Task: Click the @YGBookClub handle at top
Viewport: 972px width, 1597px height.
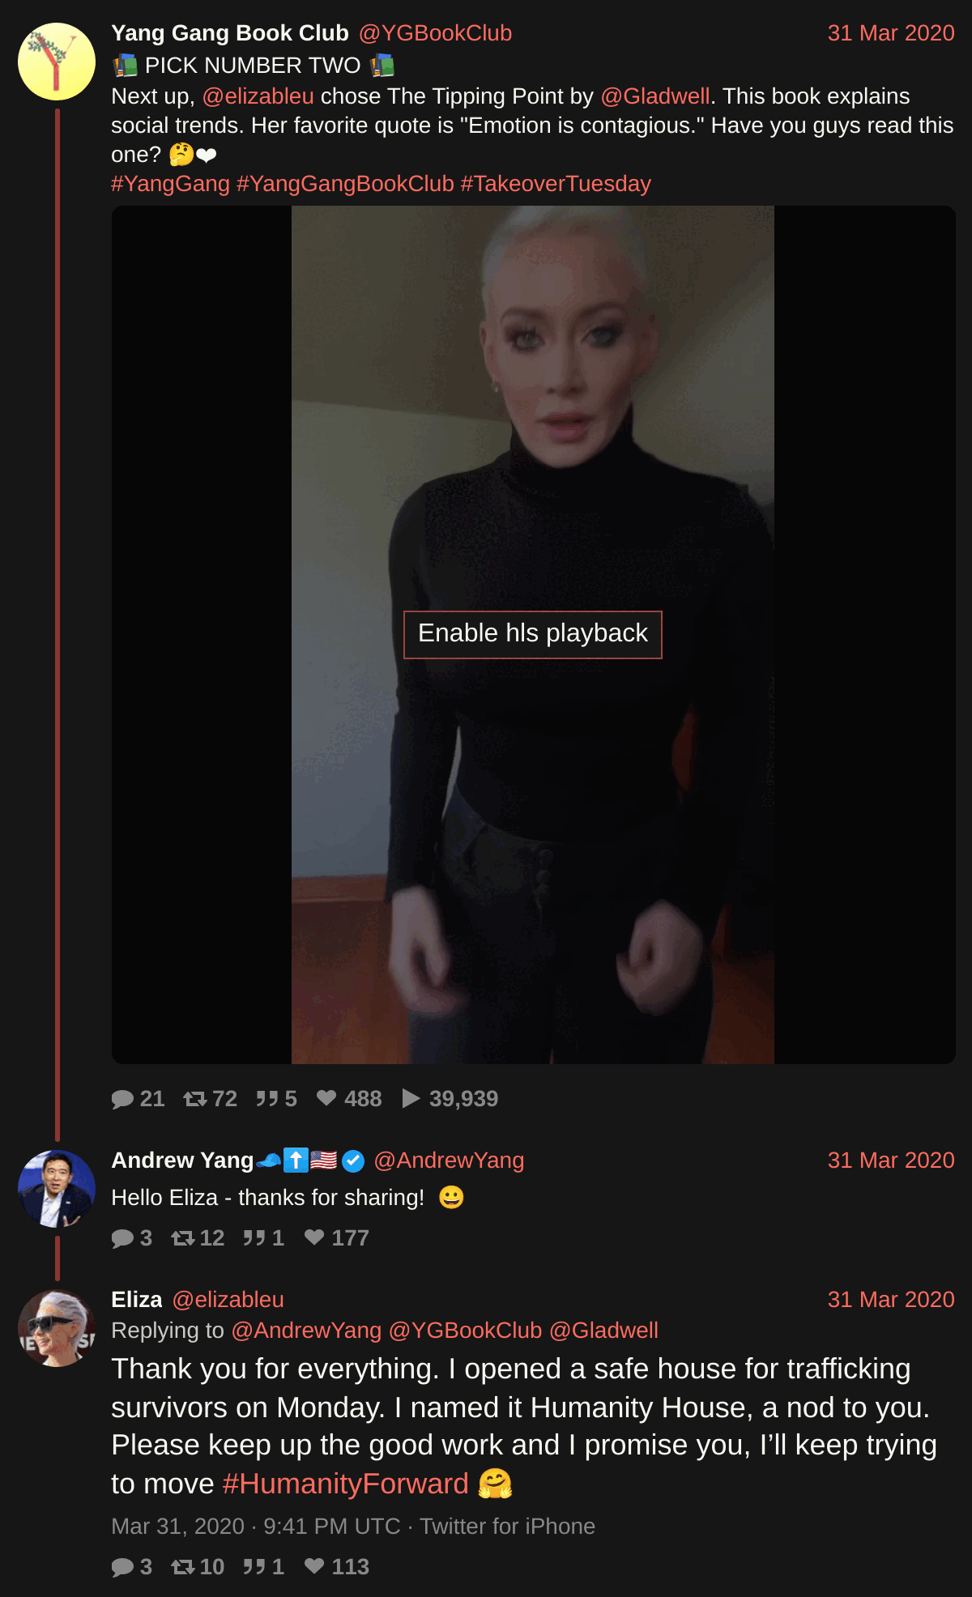Action: tap(435, 33)
